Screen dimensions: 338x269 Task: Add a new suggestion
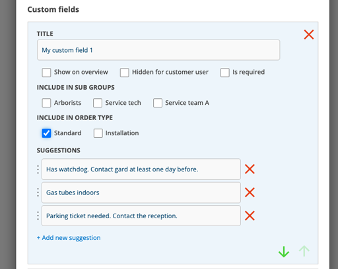69,238
